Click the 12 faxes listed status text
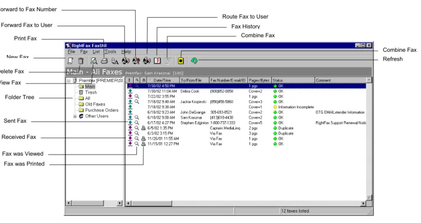The width and height of the screenshot is (421, 223). (x=295, y=211)
